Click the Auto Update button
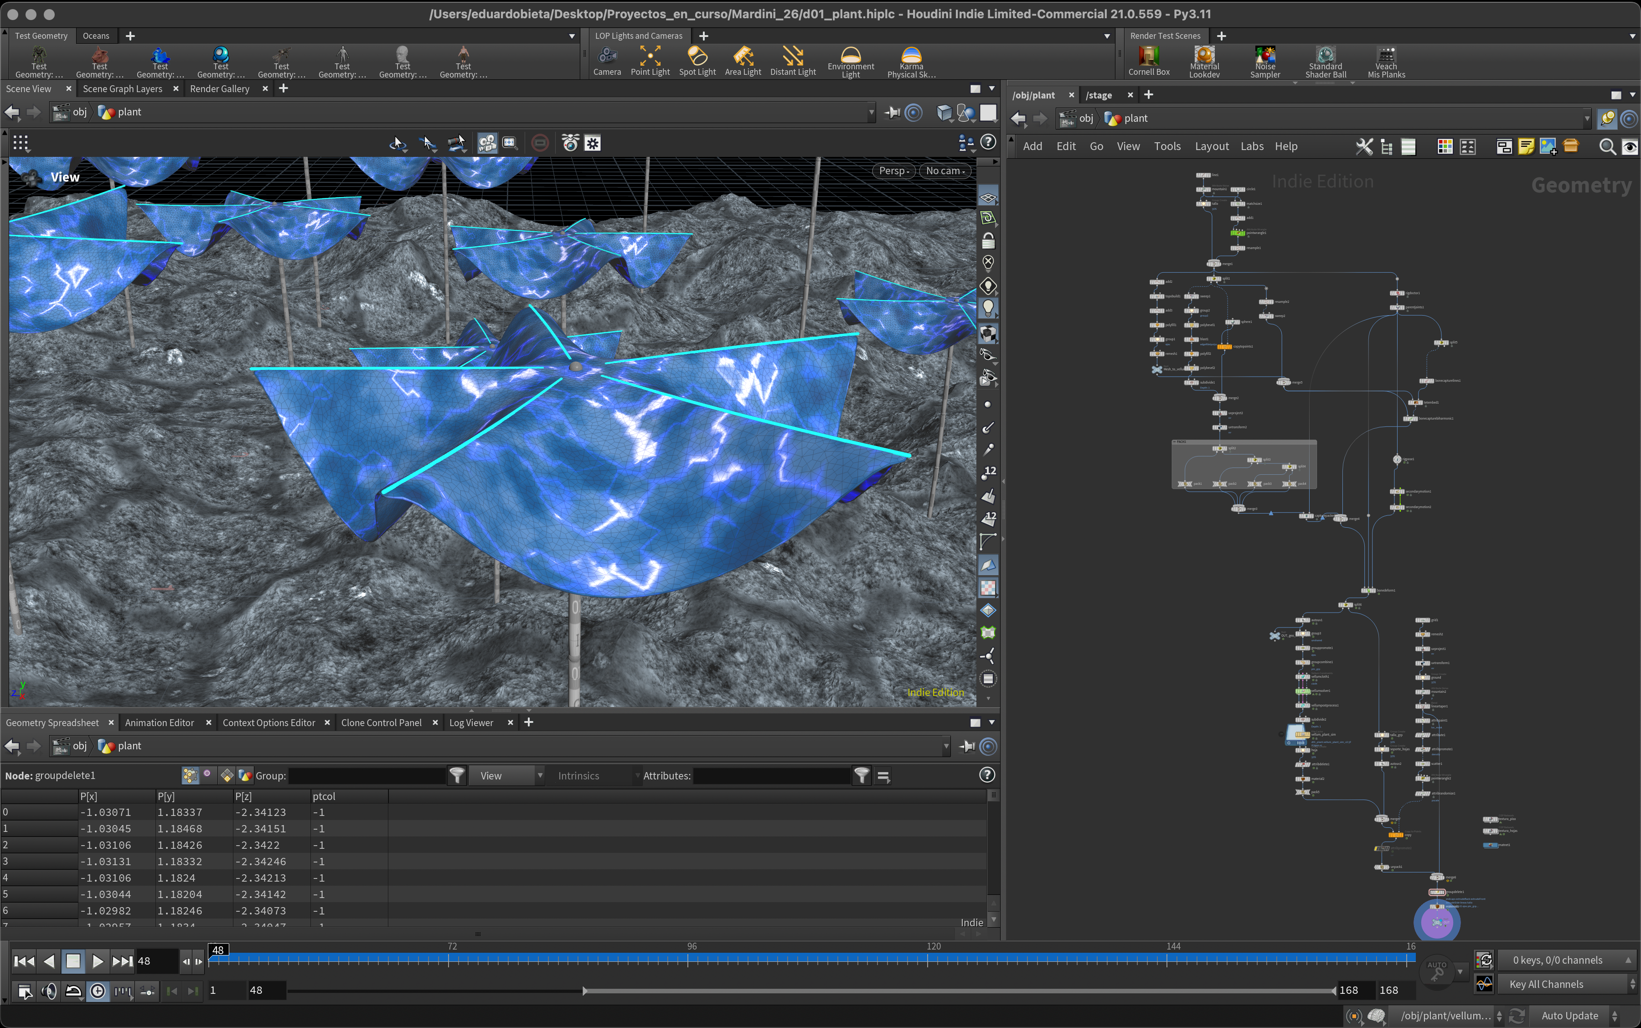 pos(1569,1015)
